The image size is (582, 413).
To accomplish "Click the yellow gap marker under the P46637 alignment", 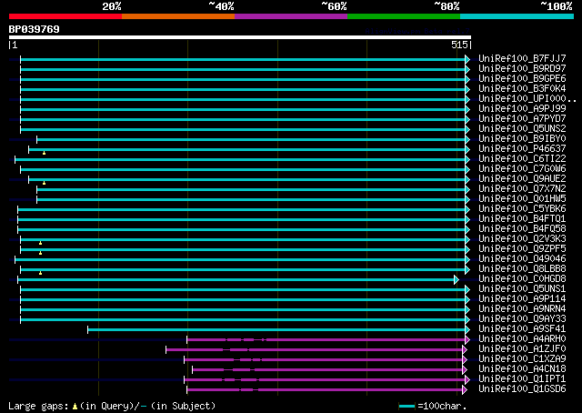I will pos(44,153).
